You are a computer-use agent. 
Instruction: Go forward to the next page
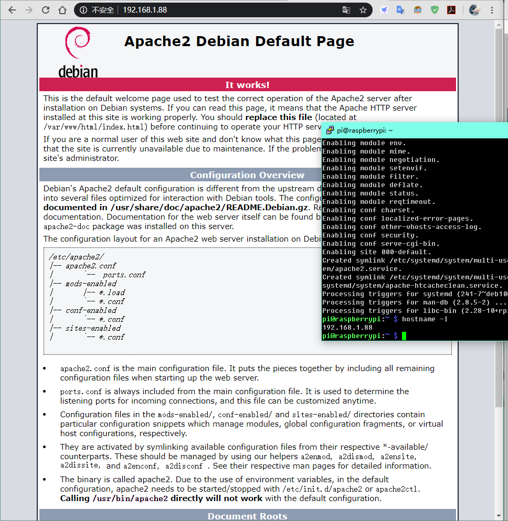29,10
